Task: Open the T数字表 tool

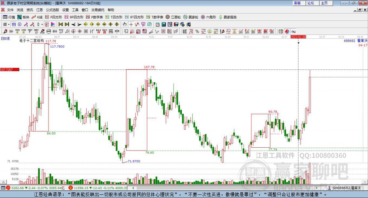Action: [x=155, y=17]
